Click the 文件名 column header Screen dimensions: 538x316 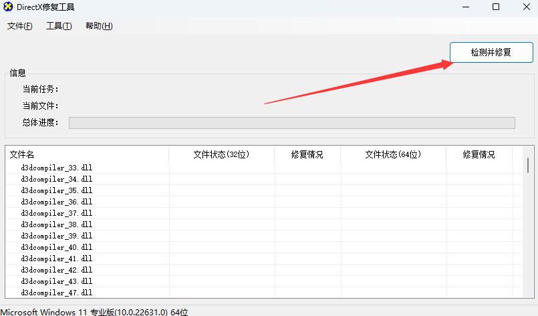(x=87, y=154)
